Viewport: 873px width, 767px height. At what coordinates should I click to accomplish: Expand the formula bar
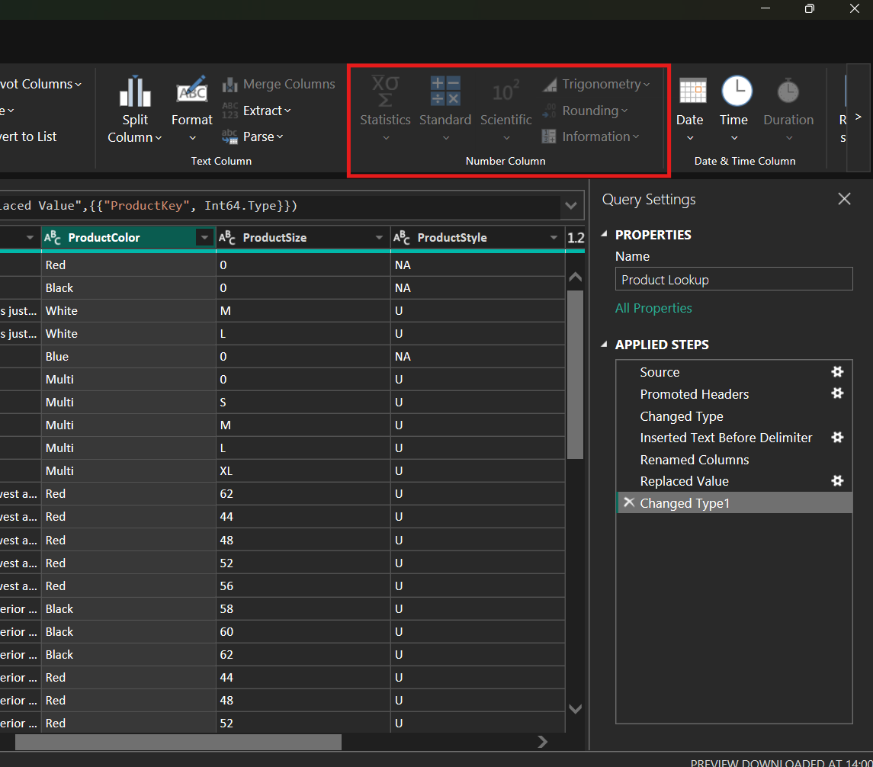click(570, 205)
